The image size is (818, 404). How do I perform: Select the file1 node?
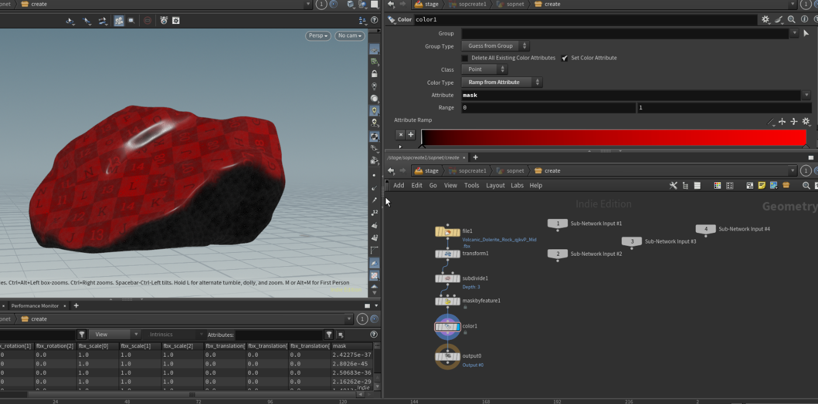[448, 232]
